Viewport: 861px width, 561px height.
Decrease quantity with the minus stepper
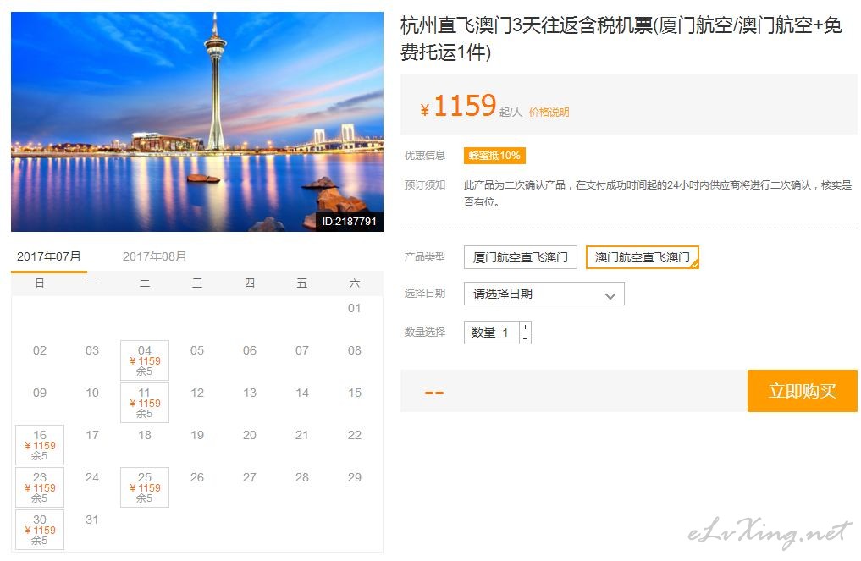pyautogui.click(x=526, y=338)
